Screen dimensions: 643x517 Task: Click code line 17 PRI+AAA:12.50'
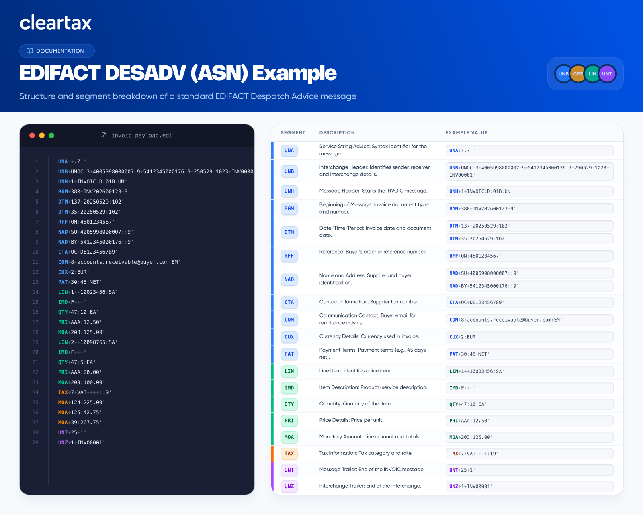pos(80,322)
